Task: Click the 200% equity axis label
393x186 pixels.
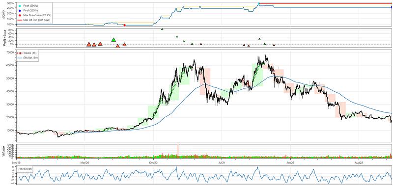Action: coord(11,14)
